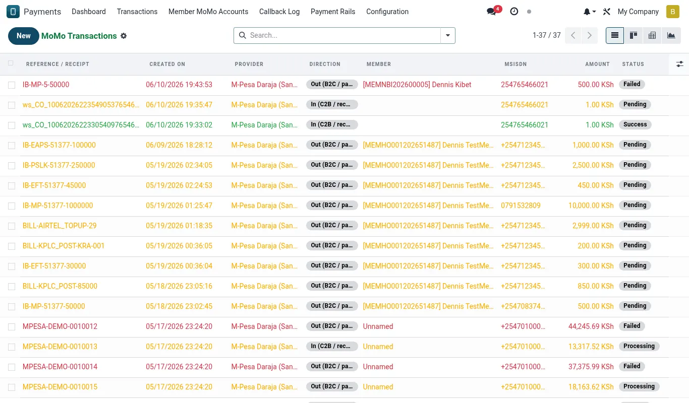The image size is (689, 403).
Task: Sort by Provider column header
Action: coord(249,64)
